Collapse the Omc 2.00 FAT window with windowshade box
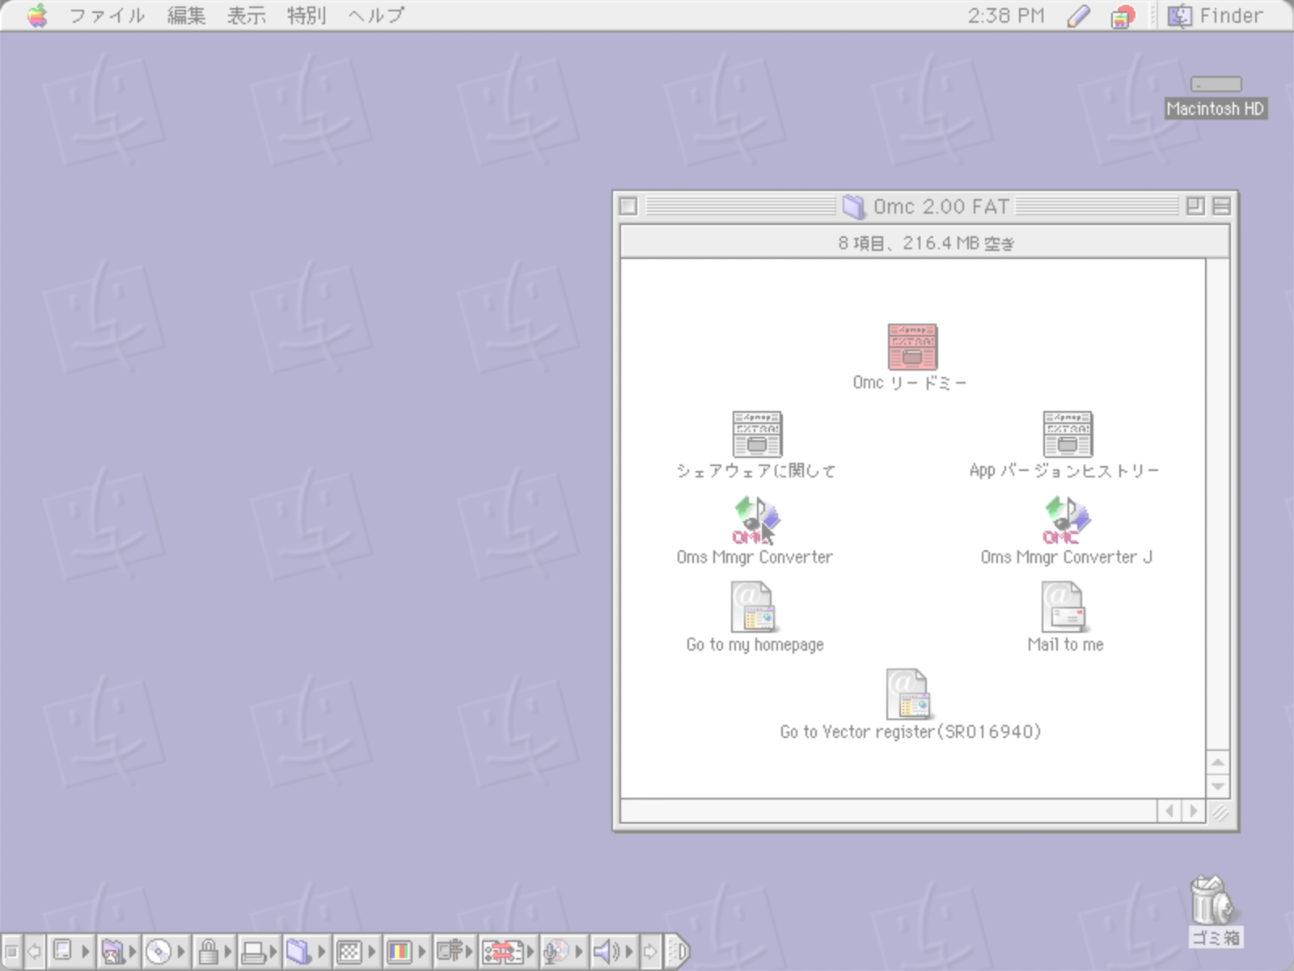1294x971 pixels. 1222,206
